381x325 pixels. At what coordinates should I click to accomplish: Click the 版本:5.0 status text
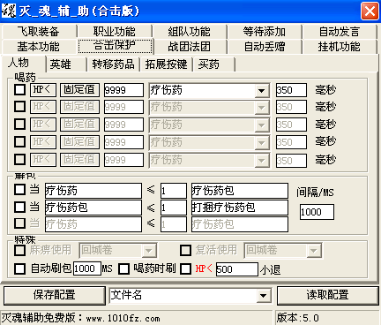pyautogui.click(x=297, y=318)
